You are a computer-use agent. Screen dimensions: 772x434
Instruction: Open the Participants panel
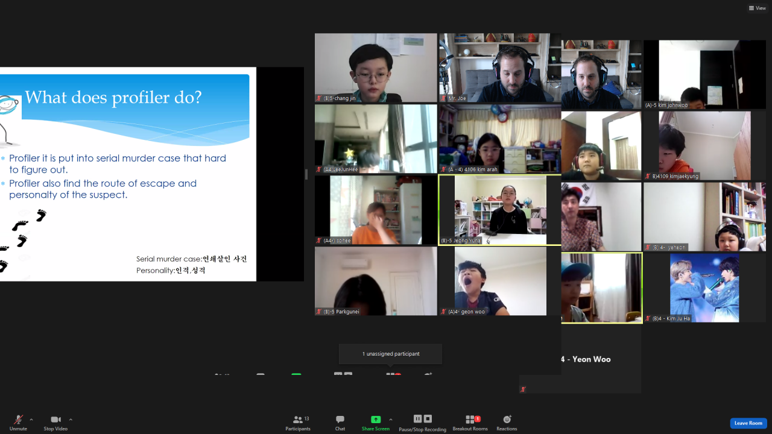tap(298, 423)
